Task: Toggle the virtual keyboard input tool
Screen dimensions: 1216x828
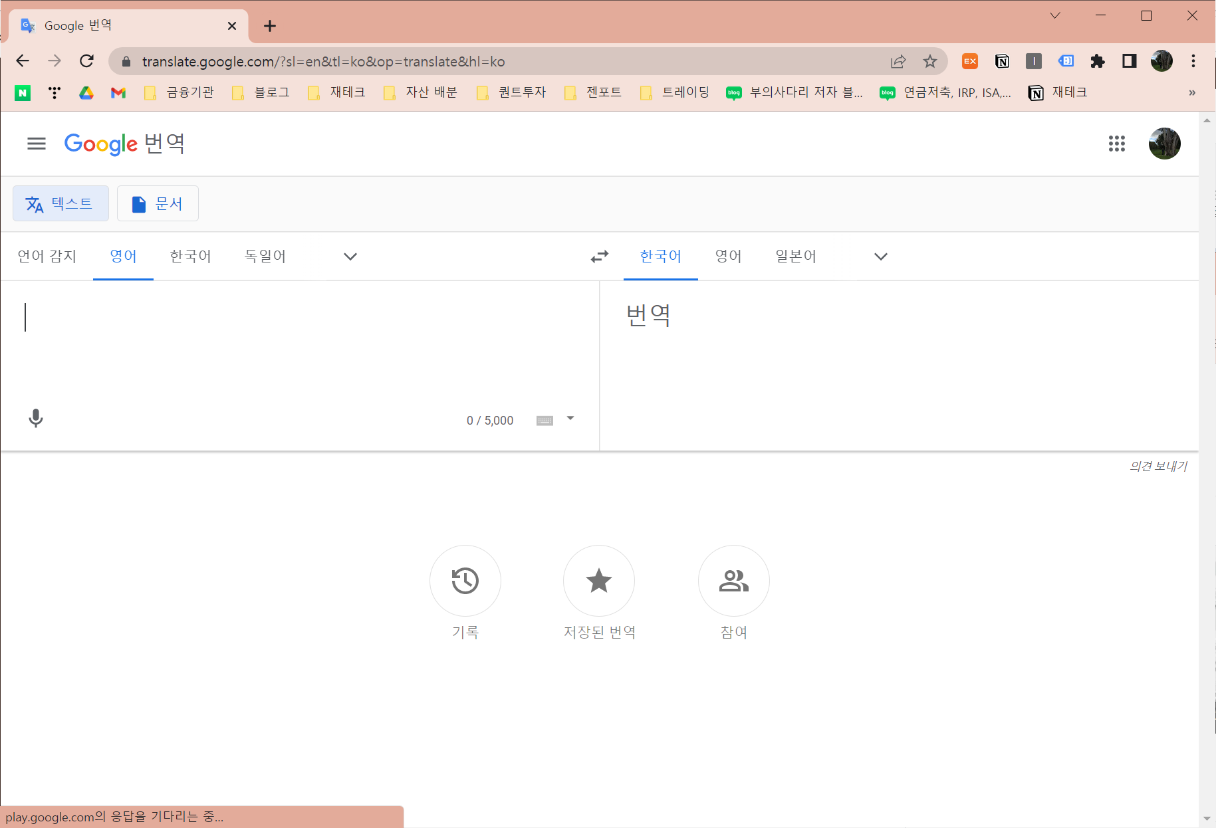Action: 545,421
